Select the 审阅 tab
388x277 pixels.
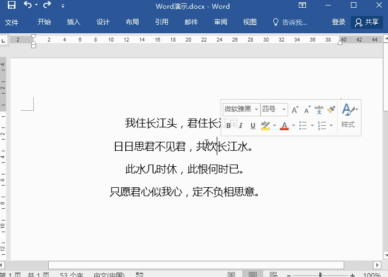point(221,22)
